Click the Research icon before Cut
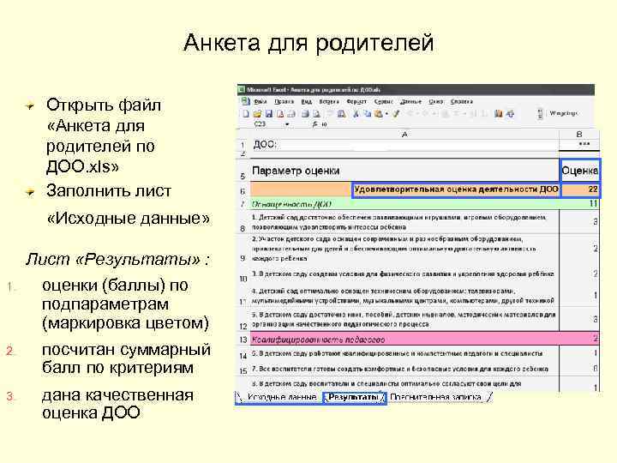The image size is (617, 463). 342,114
